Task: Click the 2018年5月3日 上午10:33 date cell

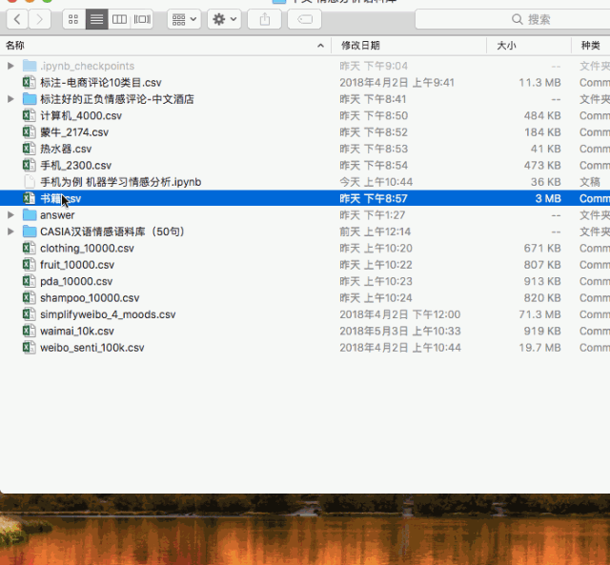Action: click(x=400, y=331)
